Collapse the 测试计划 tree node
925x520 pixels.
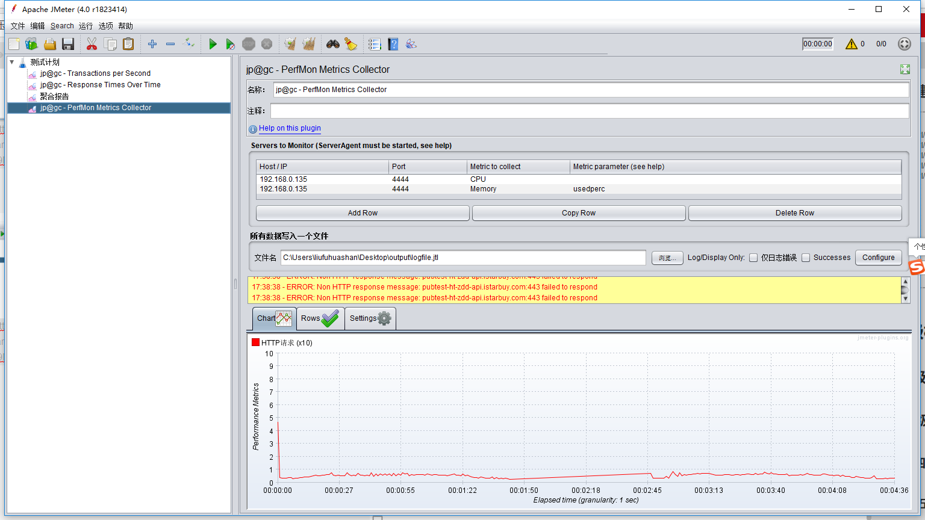tap(11, 62)
